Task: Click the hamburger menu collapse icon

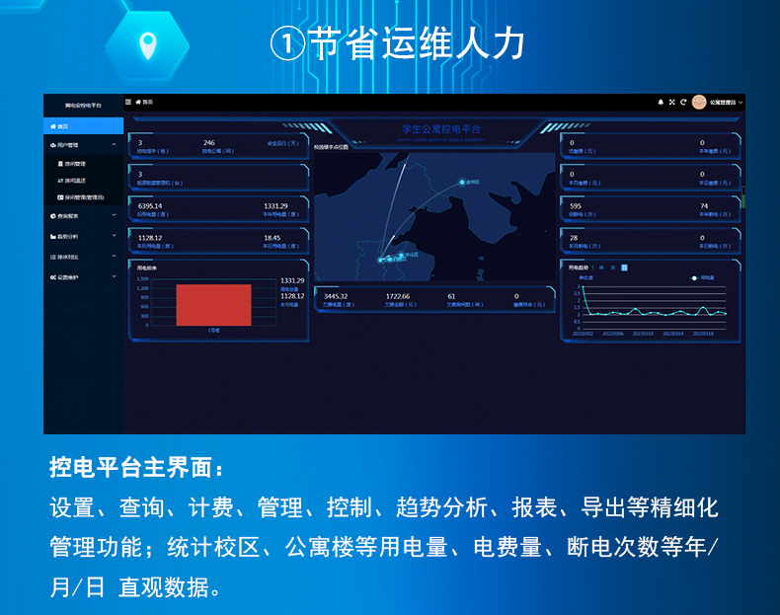Action: [x=127, y=102]
